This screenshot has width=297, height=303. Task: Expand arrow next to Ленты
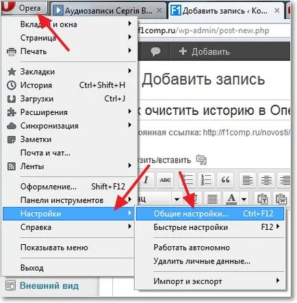tap(129, 166)
